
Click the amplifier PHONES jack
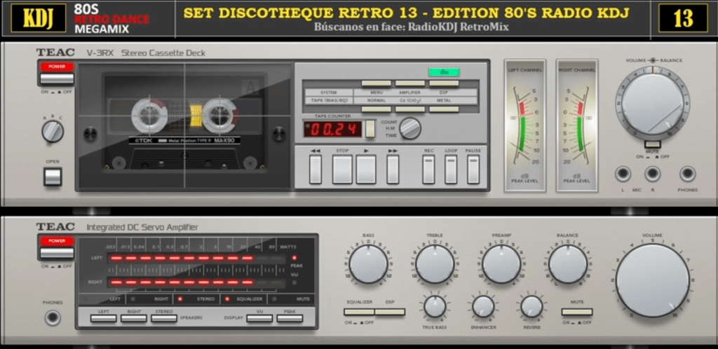click(x=53, y=317)
